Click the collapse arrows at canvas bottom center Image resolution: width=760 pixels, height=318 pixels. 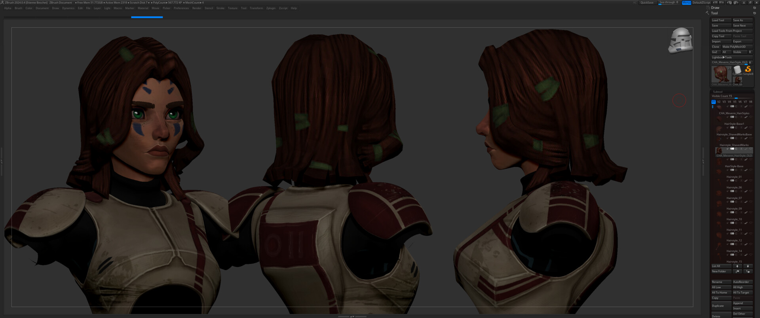pyautogui.click(x=352, y=316)
